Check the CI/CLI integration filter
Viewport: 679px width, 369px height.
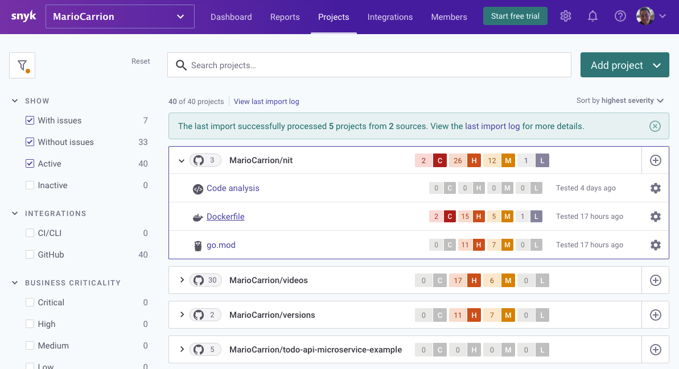click(x=30, y=233)
